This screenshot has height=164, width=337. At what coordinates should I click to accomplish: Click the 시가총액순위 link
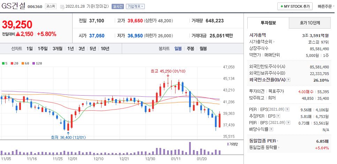point(261,42)
